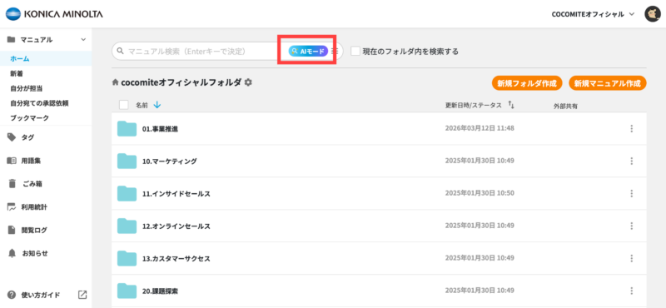Open more options for 20.課題探索 row
This screenshot has height=308, width=666.
[632, 291]
